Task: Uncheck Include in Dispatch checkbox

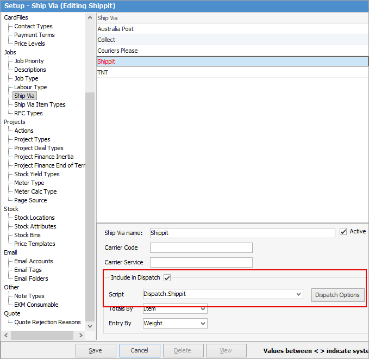Action: 167,278
